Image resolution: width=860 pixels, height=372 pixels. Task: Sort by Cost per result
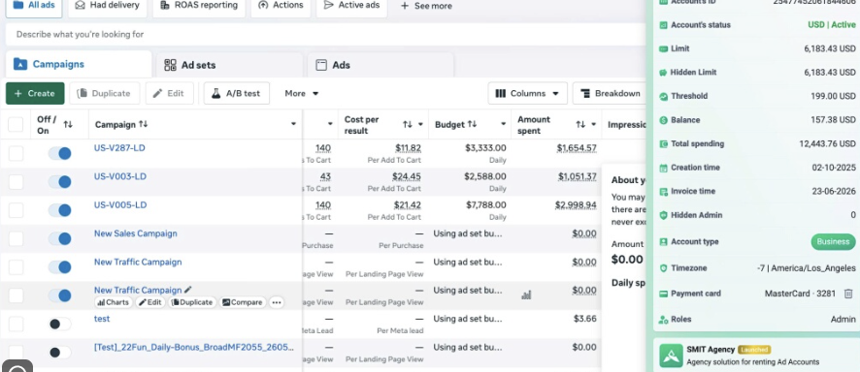407,124
